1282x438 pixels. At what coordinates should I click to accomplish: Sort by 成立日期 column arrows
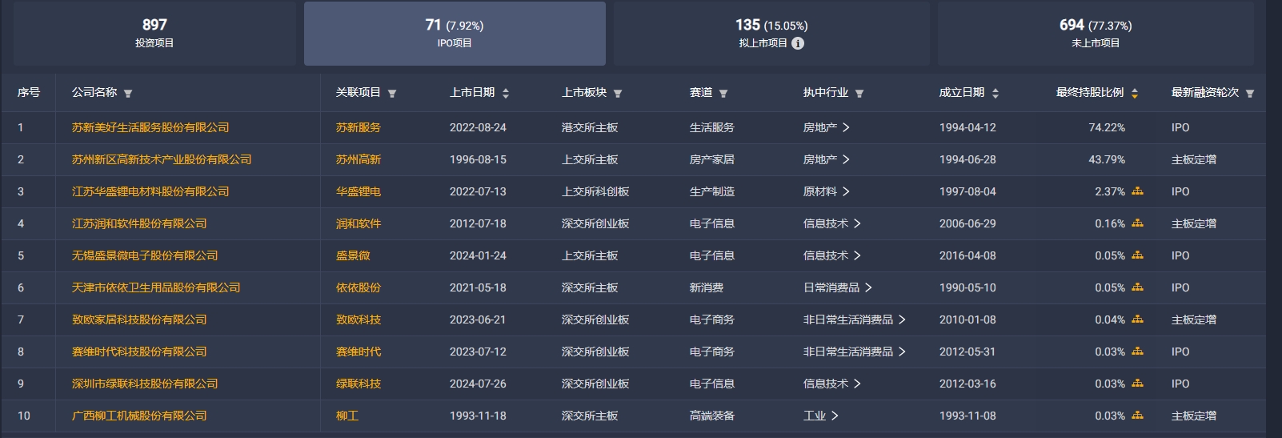click(996, 94)
